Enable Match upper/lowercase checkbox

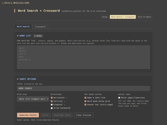[119, 98]
